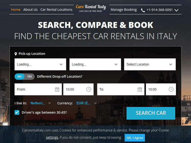This screenshot has height=143, width=191.
Task: Open the cookie settings link
Action: click(52, 137)
